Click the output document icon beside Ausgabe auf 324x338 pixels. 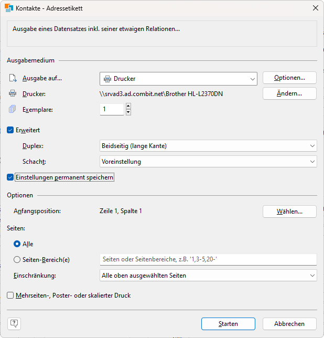click(x=13, y=78)
